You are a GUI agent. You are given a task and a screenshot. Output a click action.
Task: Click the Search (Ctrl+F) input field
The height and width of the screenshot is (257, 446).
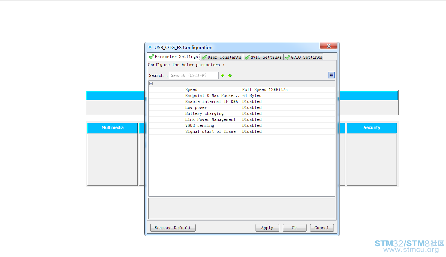coord(194,75)
